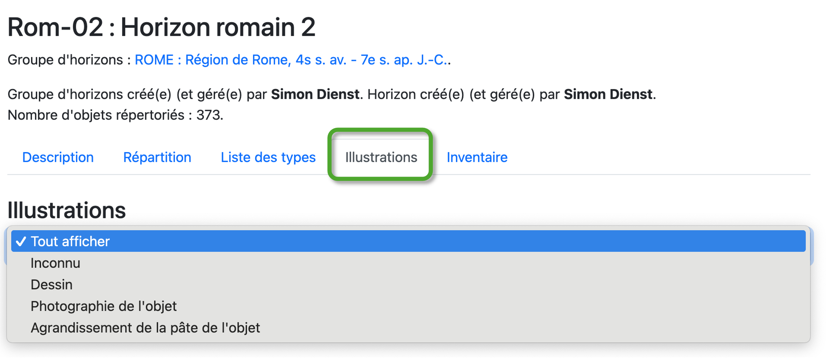This screenshot has width=832, height=358.
Task: Open the Liste des types tab
Action: pos(268,157)
